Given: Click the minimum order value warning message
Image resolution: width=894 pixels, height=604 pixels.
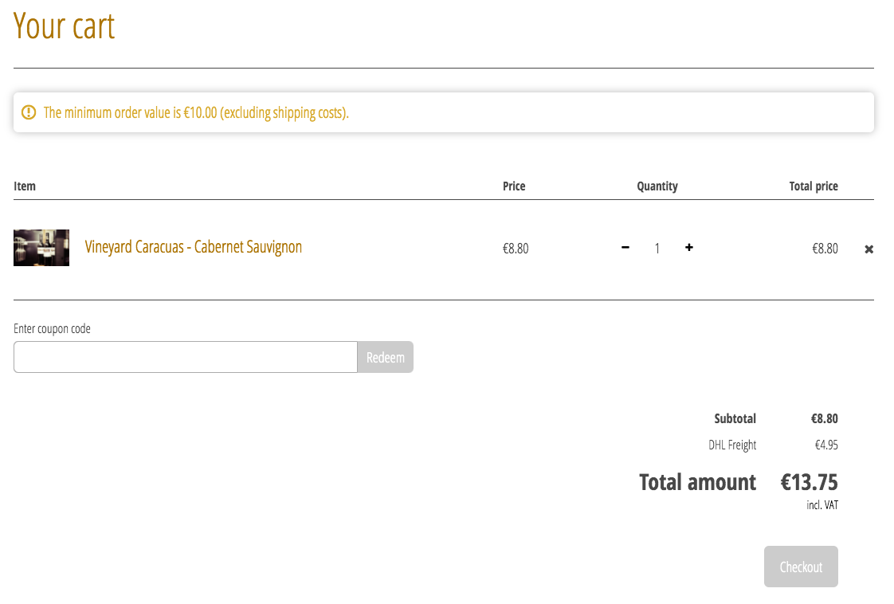Looking at the screenshot, I should 196,112.
